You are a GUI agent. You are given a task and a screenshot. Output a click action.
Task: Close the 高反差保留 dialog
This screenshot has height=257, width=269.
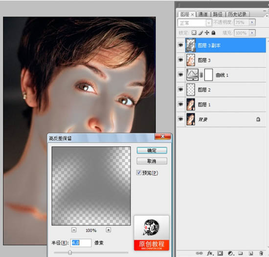163,136
